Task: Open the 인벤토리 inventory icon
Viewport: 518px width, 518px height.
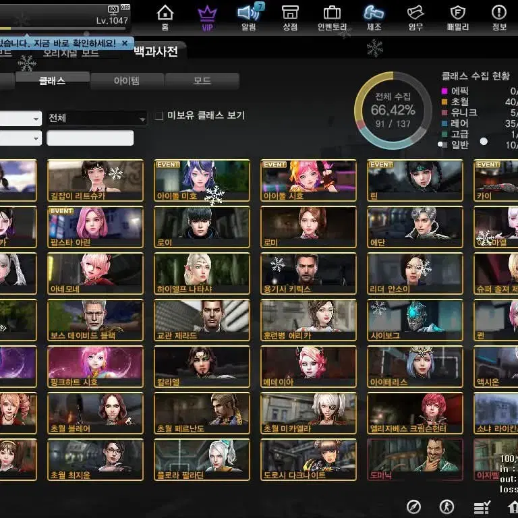Action: click(332, 18)
